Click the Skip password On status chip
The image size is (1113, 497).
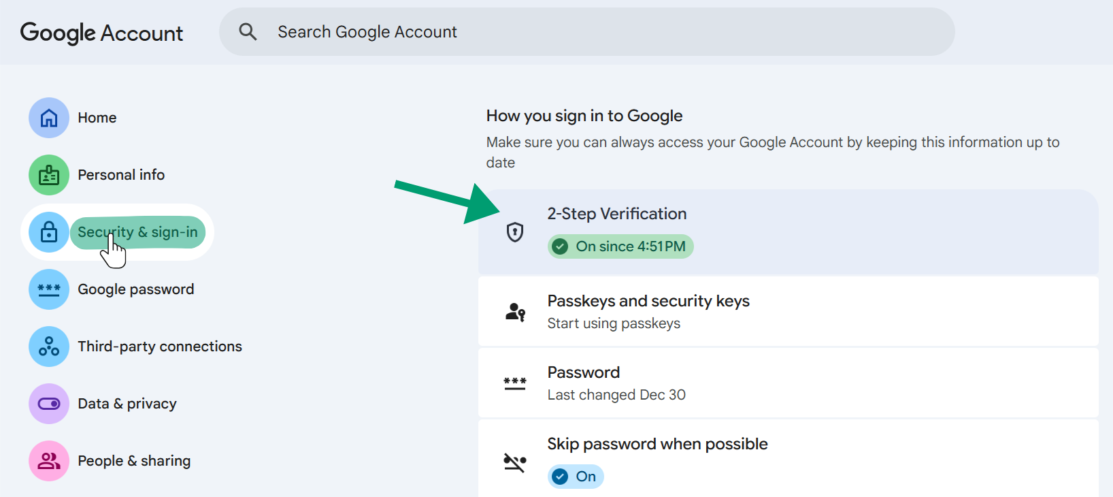576,477
